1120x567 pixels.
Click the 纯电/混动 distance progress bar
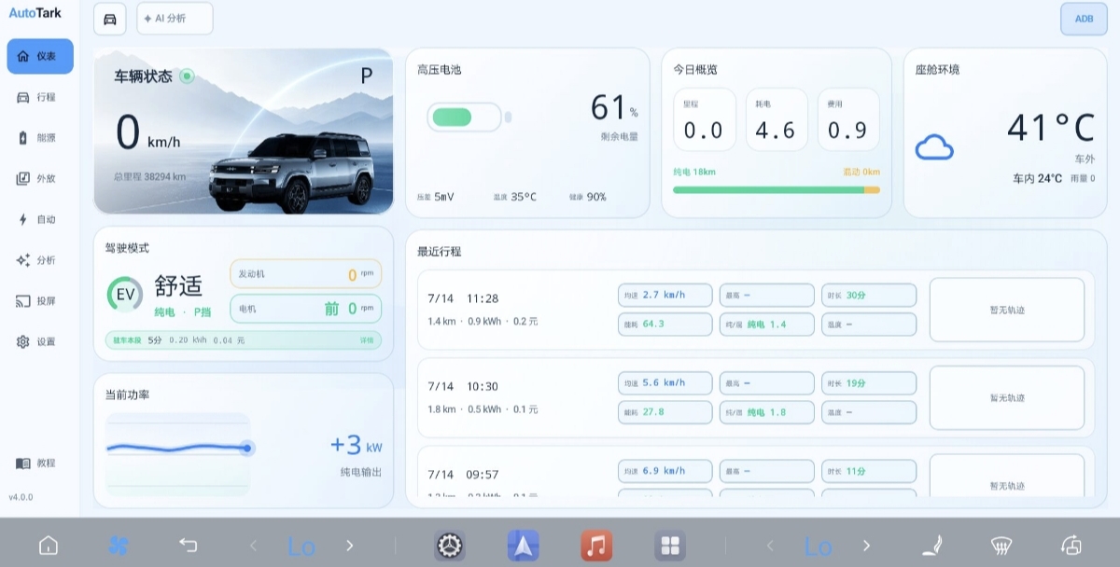click(x=776, y=190)
